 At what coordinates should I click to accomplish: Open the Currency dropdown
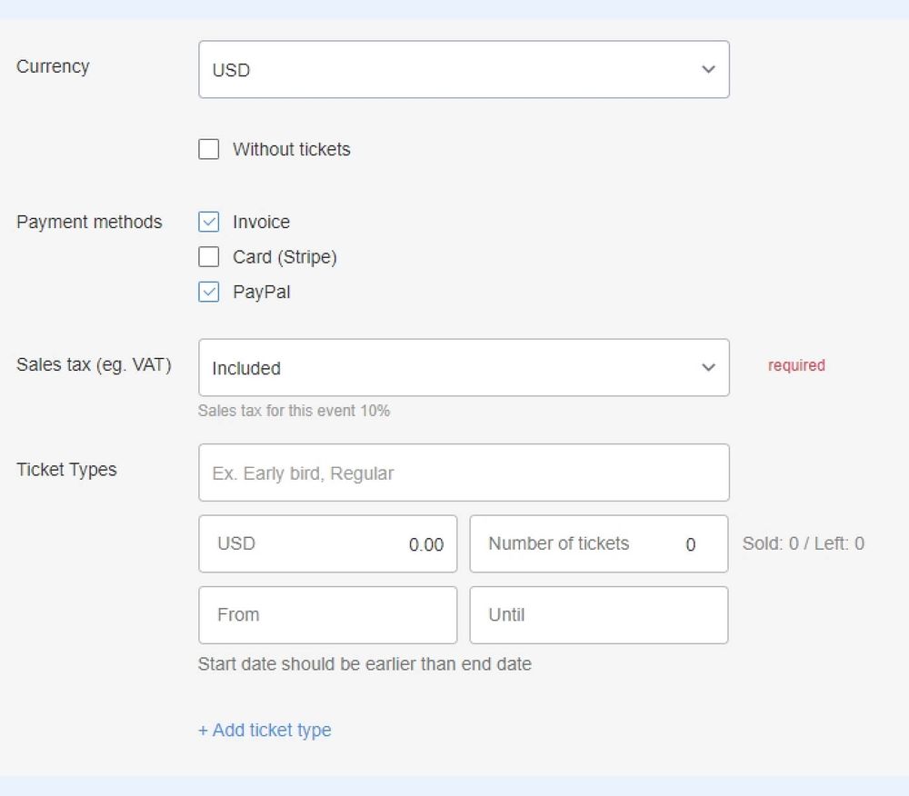(464, 69)
